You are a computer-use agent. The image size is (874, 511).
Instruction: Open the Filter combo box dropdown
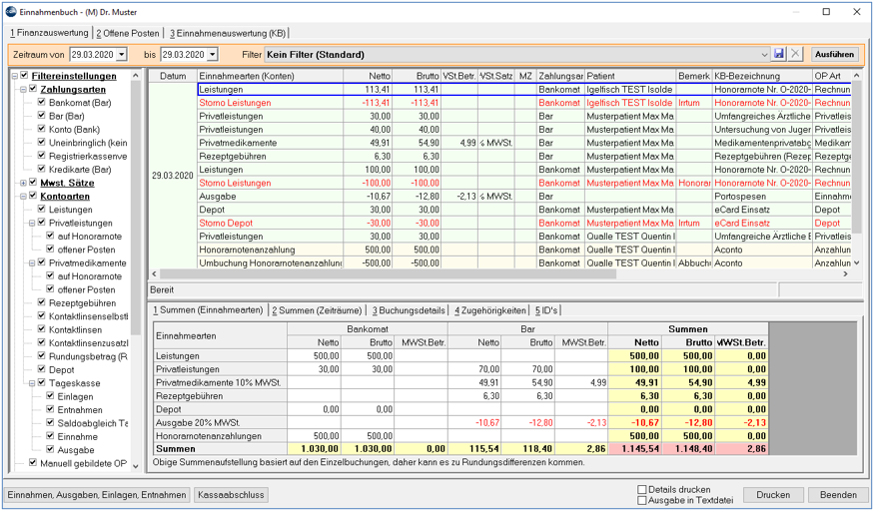coord(764,55)
